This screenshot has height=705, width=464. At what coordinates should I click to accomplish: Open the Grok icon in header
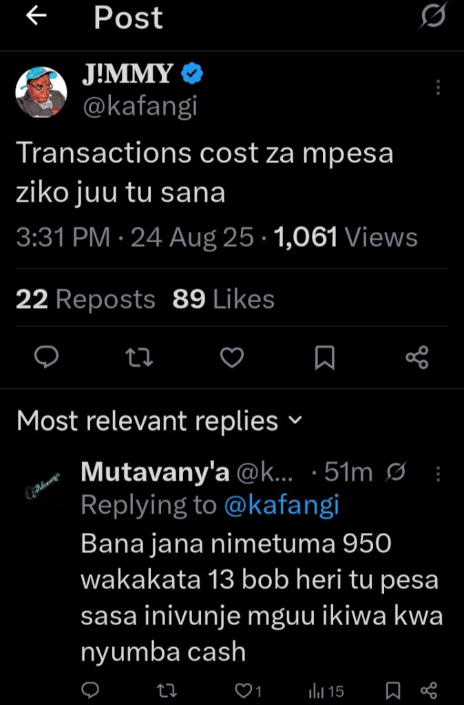pyautogui.click(x=432, y=18)
